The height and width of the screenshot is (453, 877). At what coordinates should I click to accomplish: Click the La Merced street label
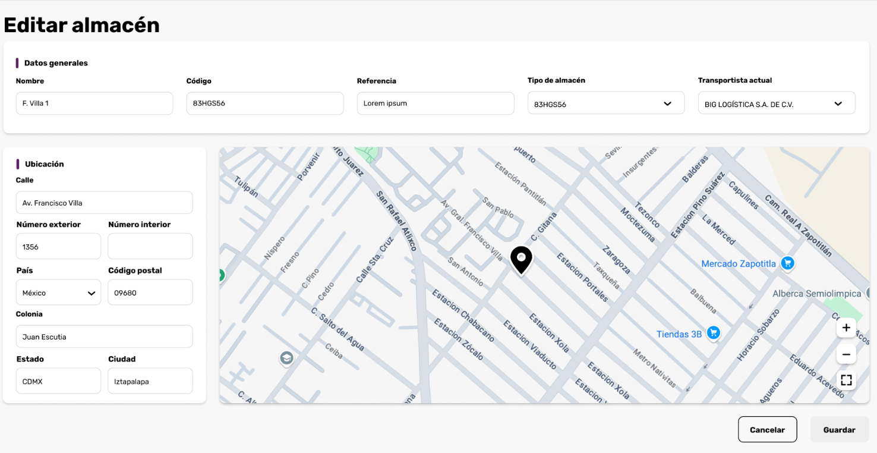[x=718, y=230]
